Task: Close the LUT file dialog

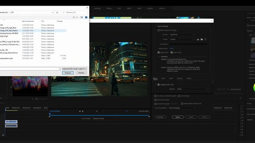Action: [87, 8]
